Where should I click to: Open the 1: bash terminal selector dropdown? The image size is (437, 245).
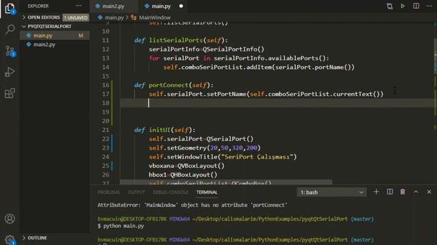pyautogui.click(x=332, y=192)
